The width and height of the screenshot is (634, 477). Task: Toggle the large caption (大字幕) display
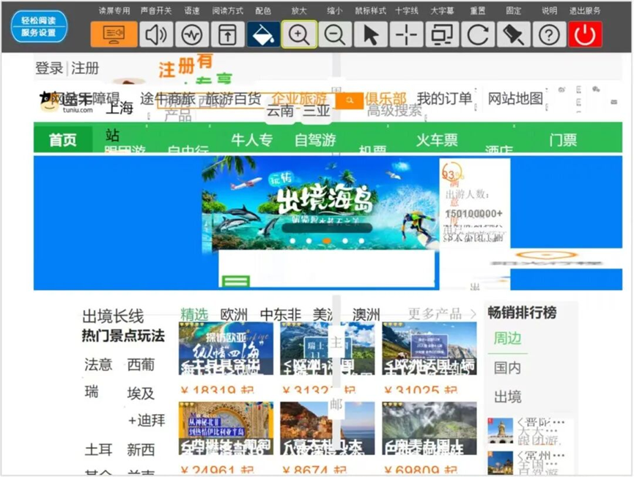click(442, 34)
